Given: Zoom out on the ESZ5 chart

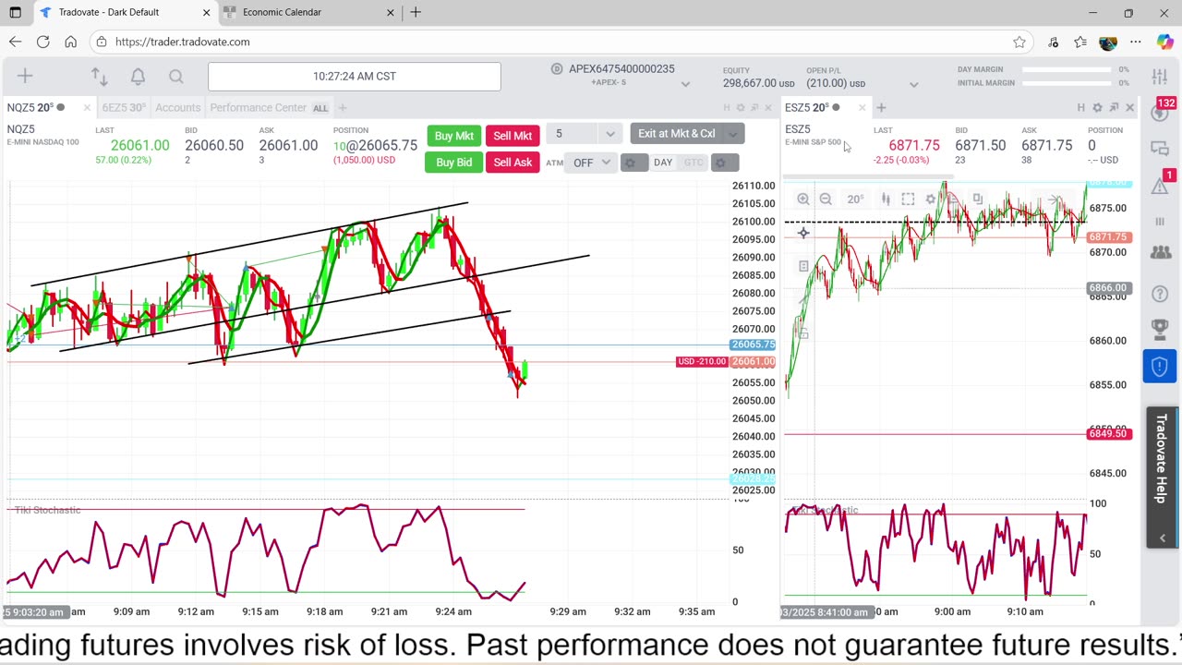Looking at the screenshot, I should (826, 199).
